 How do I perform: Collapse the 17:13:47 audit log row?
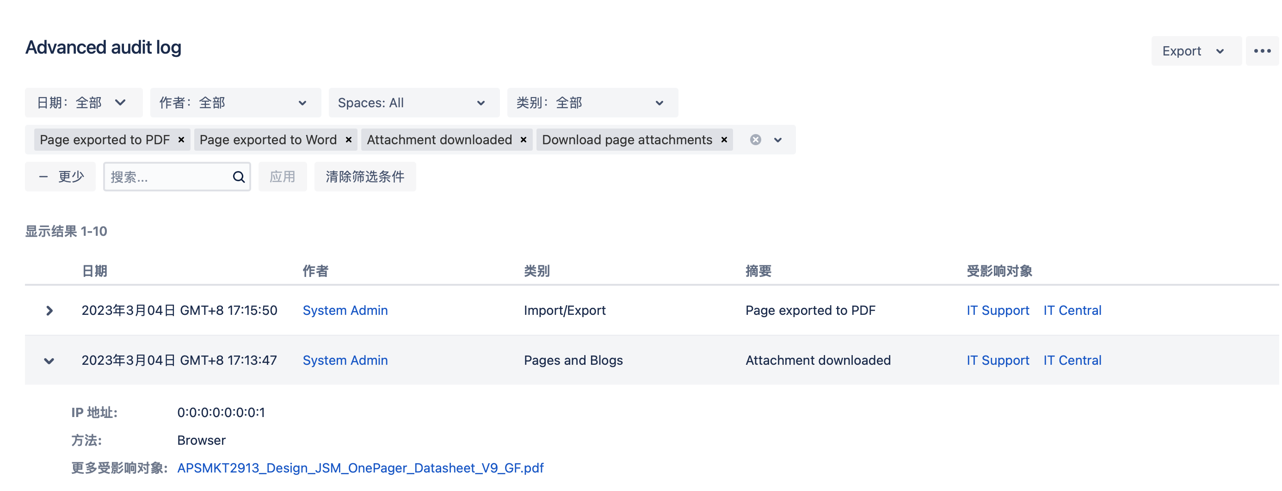click(49, 361)
